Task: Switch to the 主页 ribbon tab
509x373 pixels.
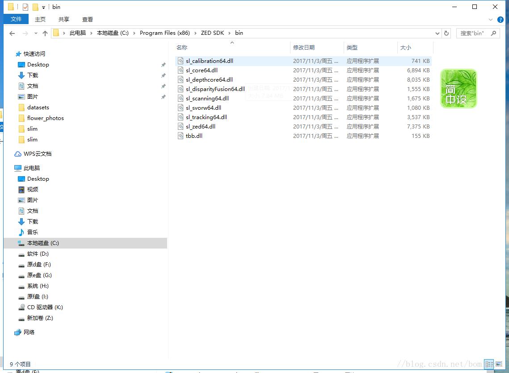Action: (x=40, y=20)
